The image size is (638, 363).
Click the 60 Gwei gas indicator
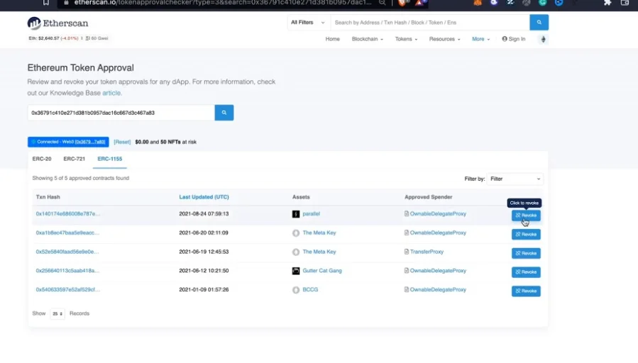[x=97, y=38]
